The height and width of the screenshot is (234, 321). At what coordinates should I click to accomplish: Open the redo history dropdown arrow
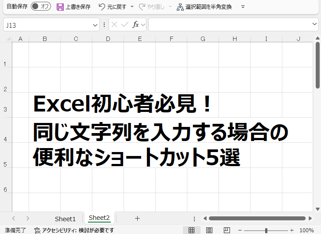(170, 7)
